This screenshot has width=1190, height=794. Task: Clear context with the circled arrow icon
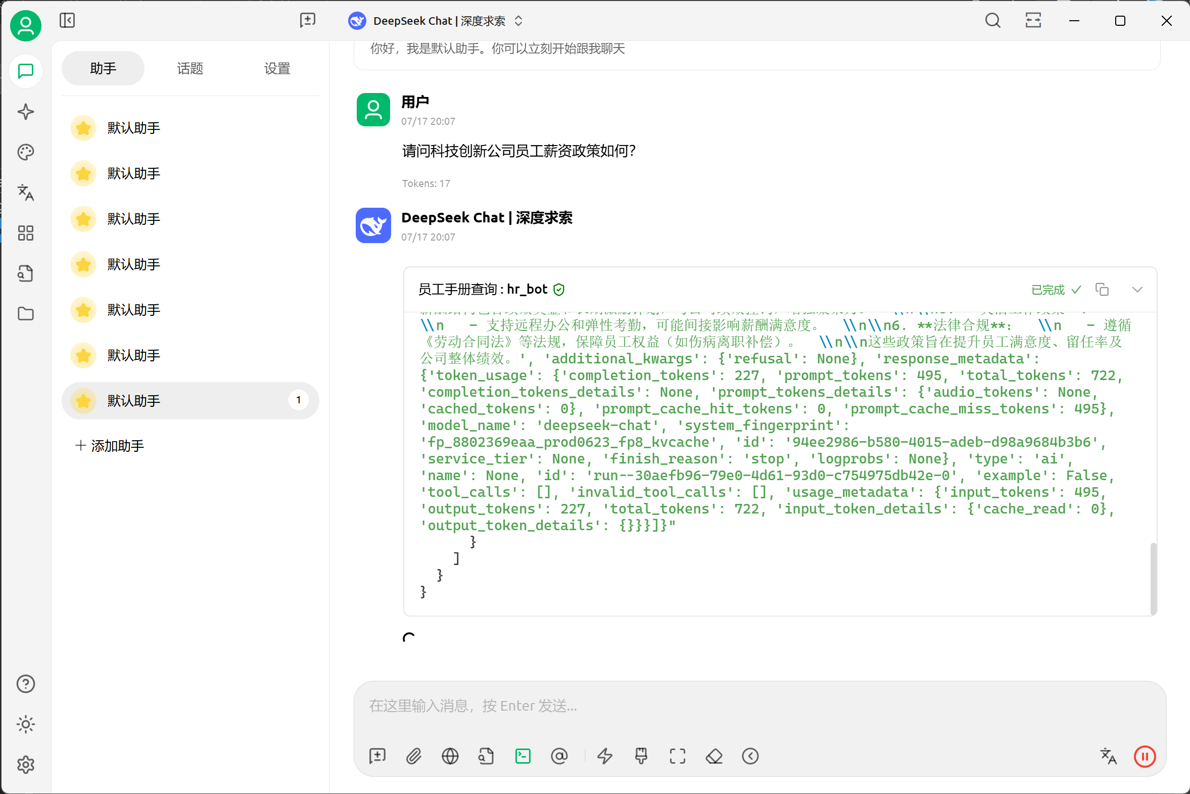(750, 756)
